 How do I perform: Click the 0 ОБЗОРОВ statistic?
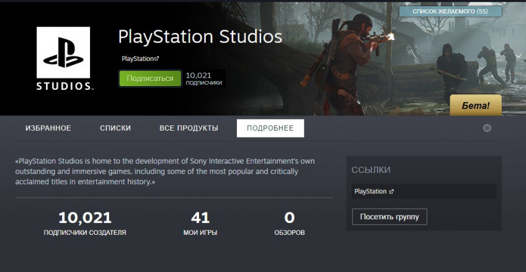tap(290, 224)
